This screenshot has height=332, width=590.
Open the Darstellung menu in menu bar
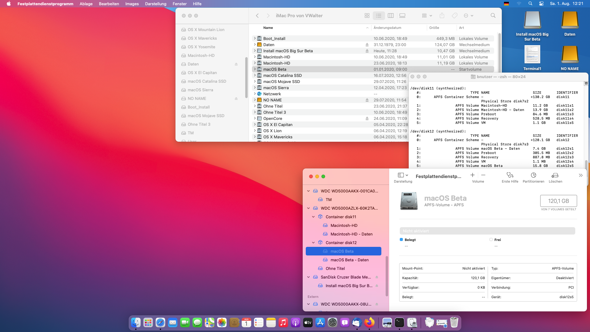click(x=155, y=4)
